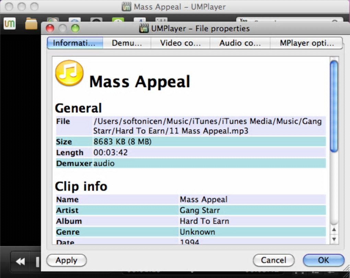Click the UMPlayer icon in dialog title bar
The image size is (350, 278).
click(144, 28)
